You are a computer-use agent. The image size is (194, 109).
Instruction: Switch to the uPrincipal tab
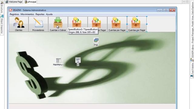point(30,2)
